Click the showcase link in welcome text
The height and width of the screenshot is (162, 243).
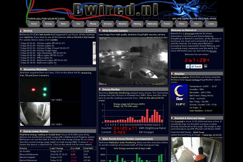[x=190, y=34]
